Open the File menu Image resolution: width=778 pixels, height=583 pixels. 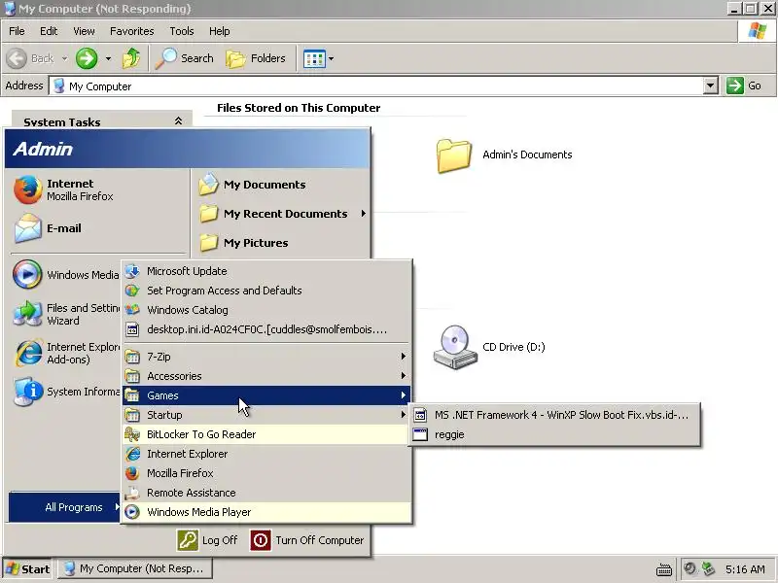point(17,31)
